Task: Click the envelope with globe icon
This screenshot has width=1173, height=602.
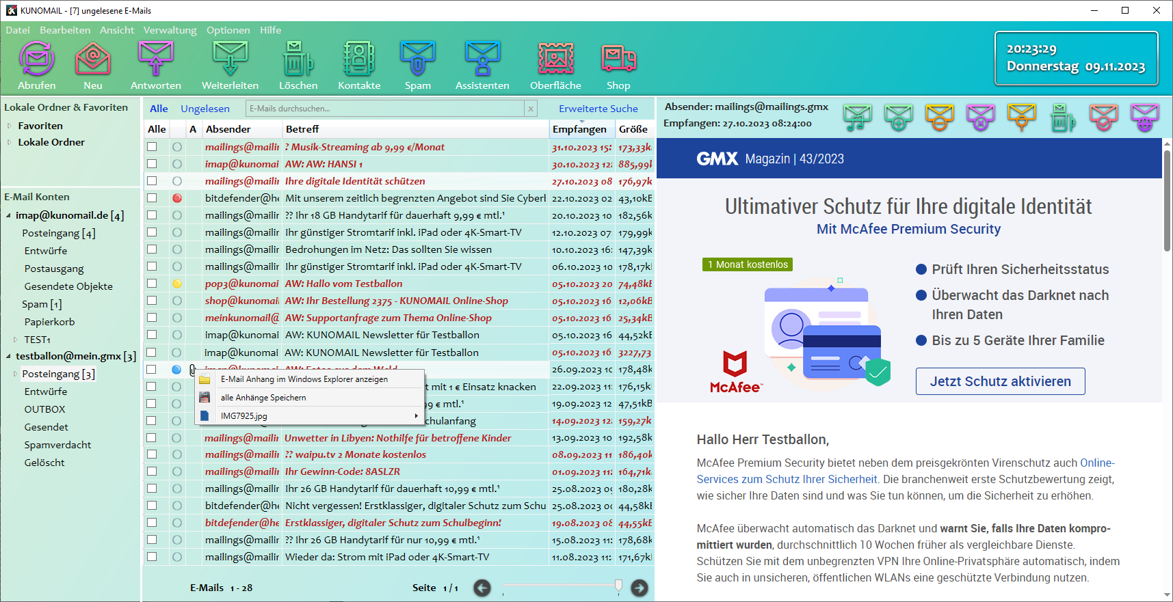Action: (x=1144, y=118)
